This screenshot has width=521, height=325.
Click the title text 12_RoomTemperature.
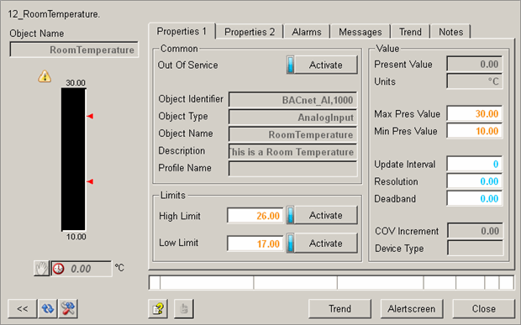coord(54,14)
